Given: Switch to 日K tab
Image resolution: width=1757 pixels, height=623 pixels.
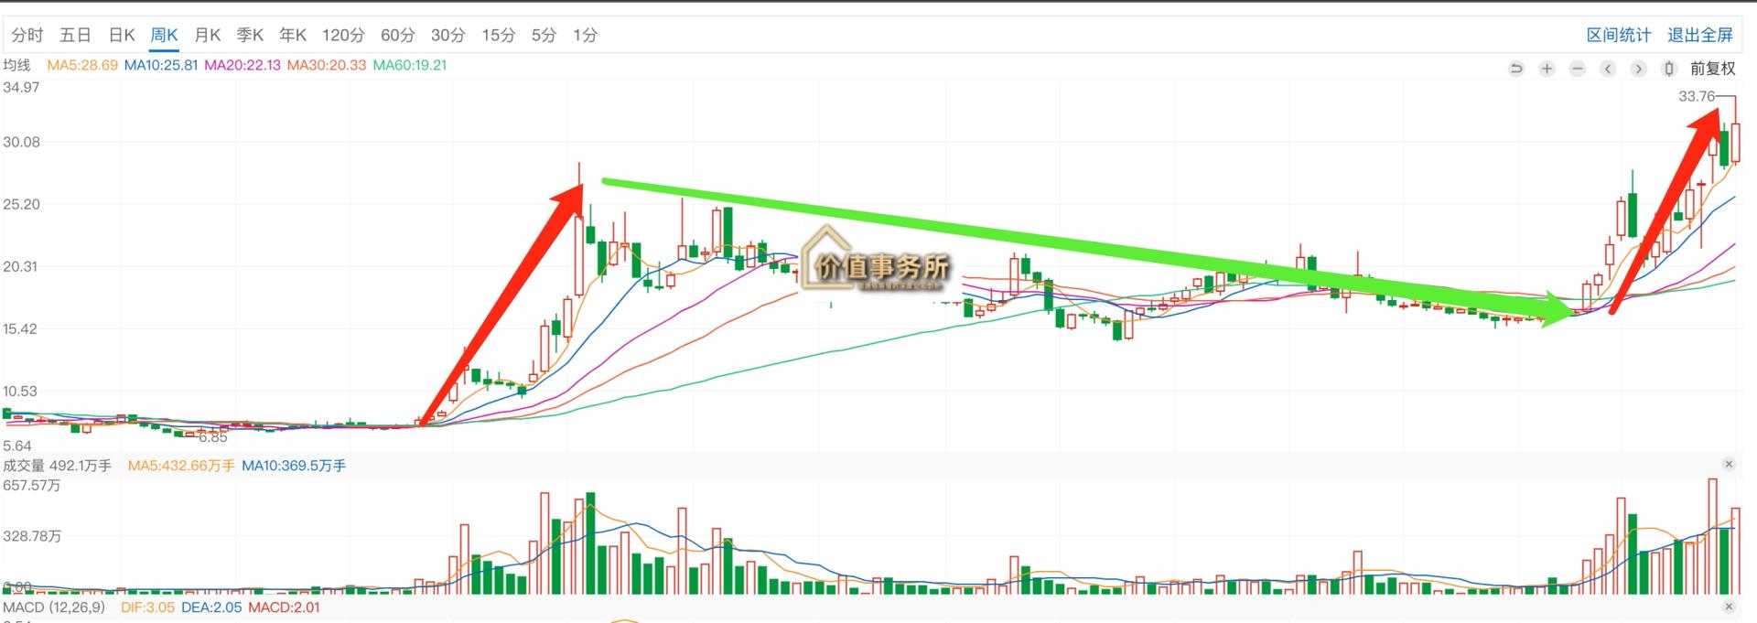Looking at the screenshot, I should (122, 35).
